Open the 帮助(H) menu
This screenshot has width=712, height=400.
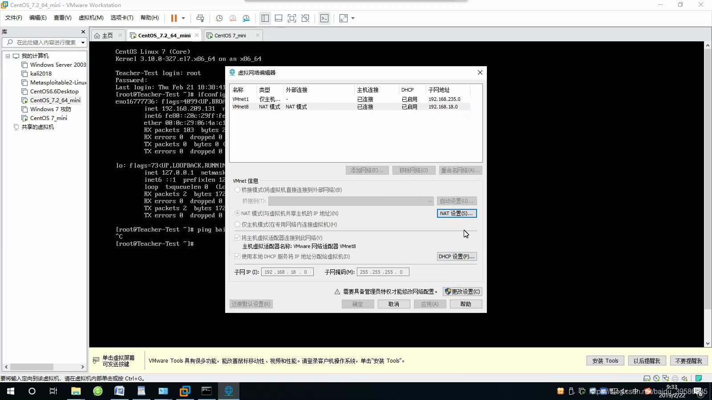coord(150,18)
